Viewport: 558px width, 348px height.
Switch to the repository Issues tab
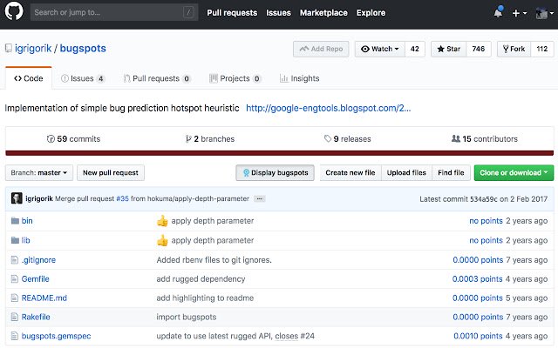pos(83,78)
